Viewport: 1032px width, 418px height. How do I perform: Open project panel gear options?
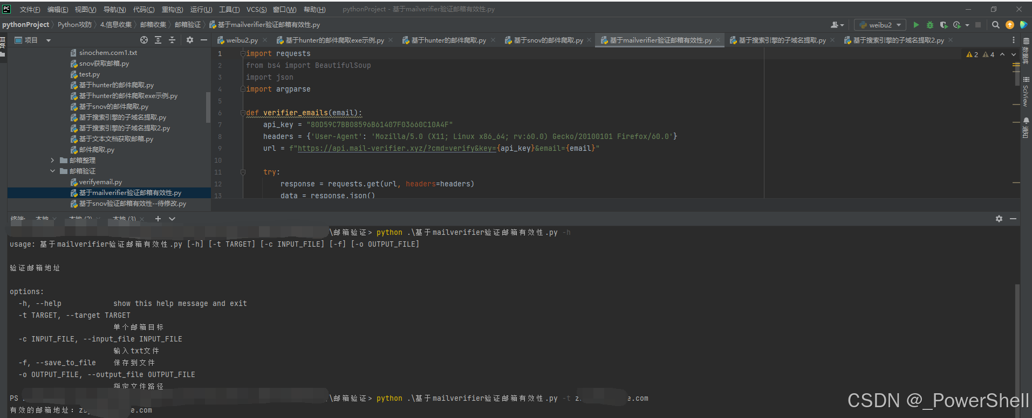pyautogui.click(x=190, y=40)
